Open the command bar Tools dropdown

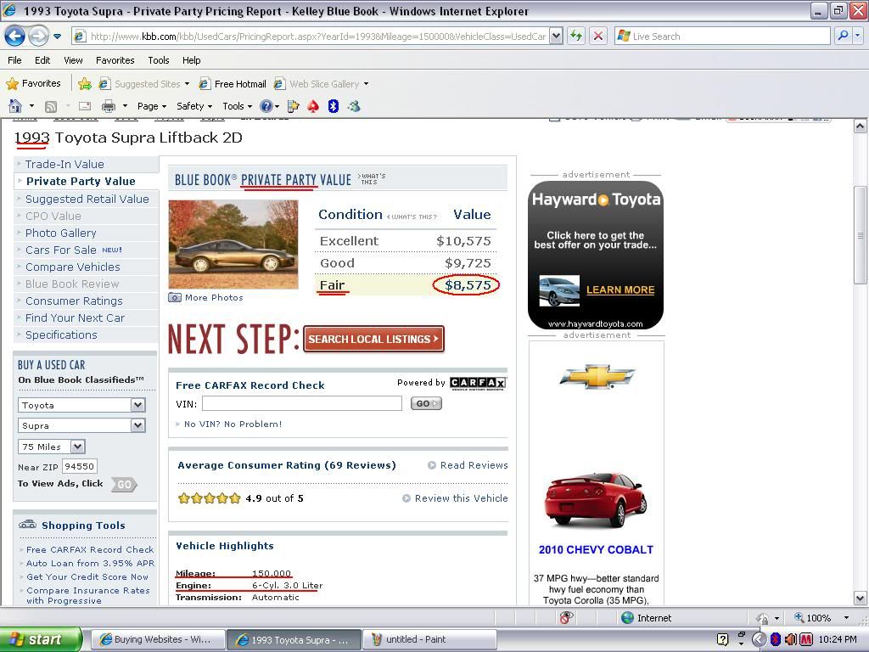pyautogui.click(x=238, y=106)
